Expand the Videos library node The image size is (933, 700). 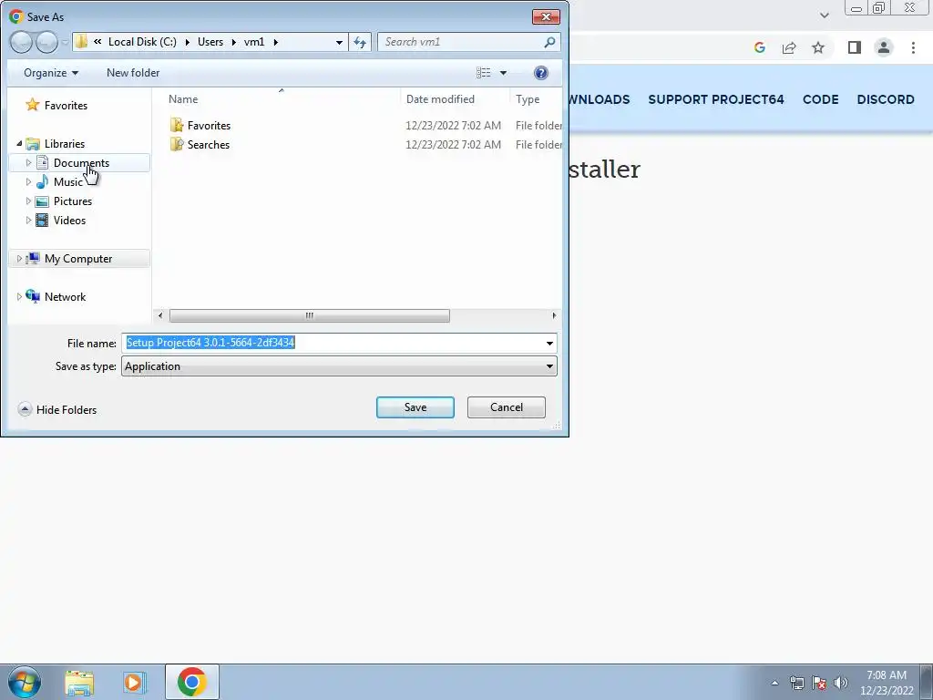[28, 221]
